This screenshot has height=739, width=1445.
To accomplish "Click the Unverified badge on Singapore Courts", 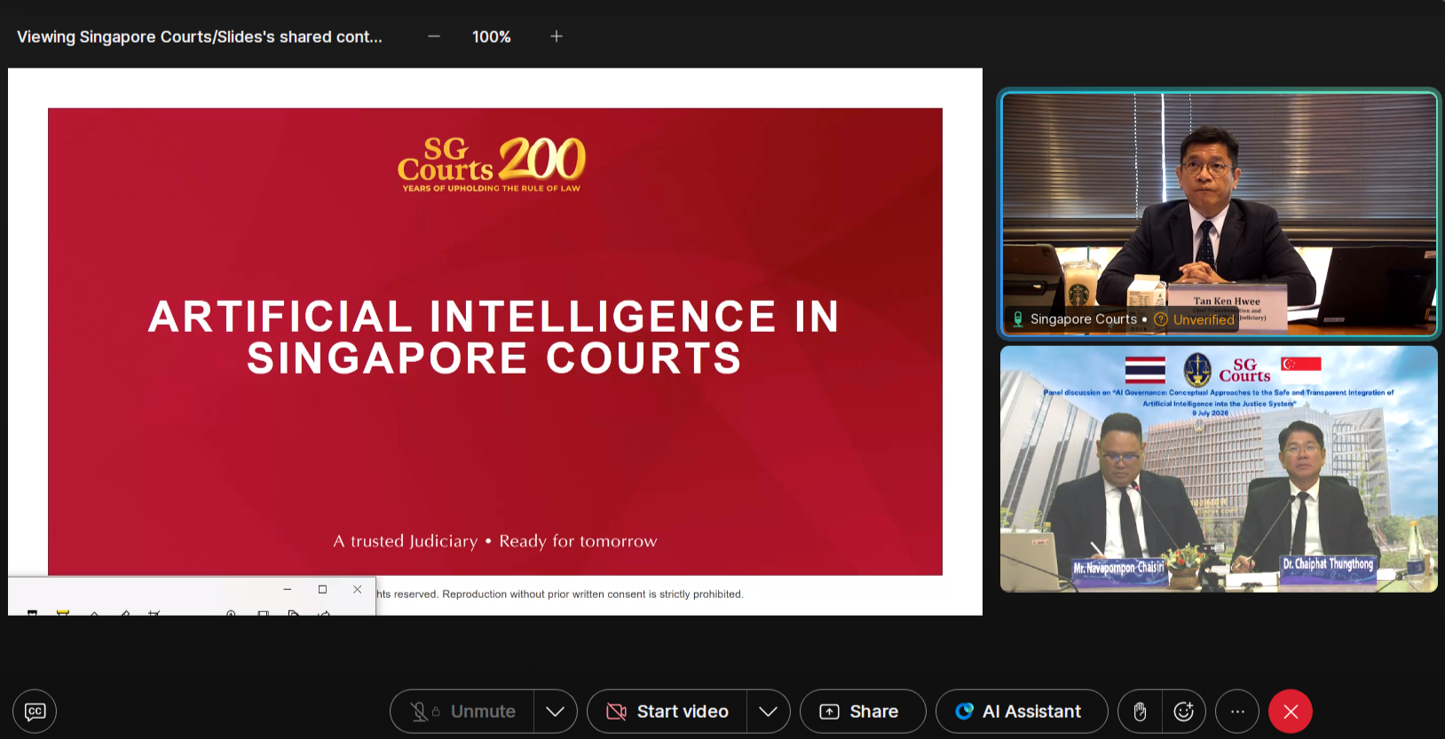I will tap(1195, 319).
